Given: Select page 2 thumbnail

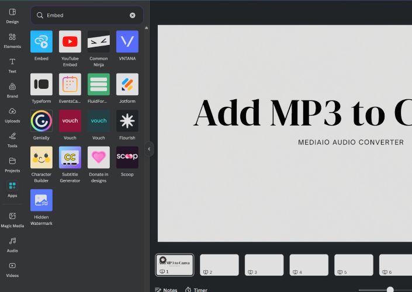Looking at the screenshot, I should click(219, 265).
